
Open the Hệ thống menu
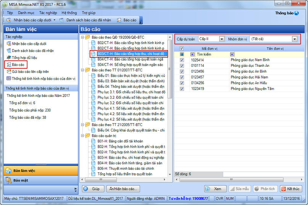pos(69,13)
